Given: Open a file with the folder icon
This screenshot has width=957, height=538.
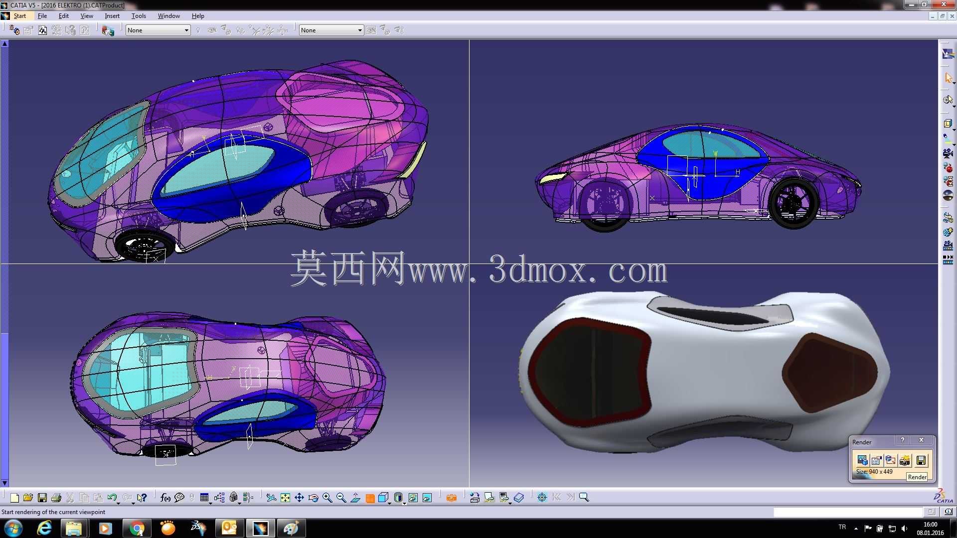Looking at the screenshot, I should click(x=28, y=498).
